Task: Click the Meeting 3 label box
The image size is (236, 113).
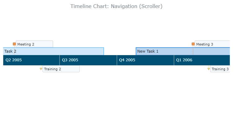Action: click(x=212, y=44)
